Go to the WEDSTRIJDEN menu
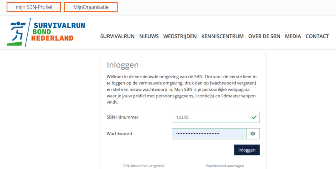 click(180, 37)
